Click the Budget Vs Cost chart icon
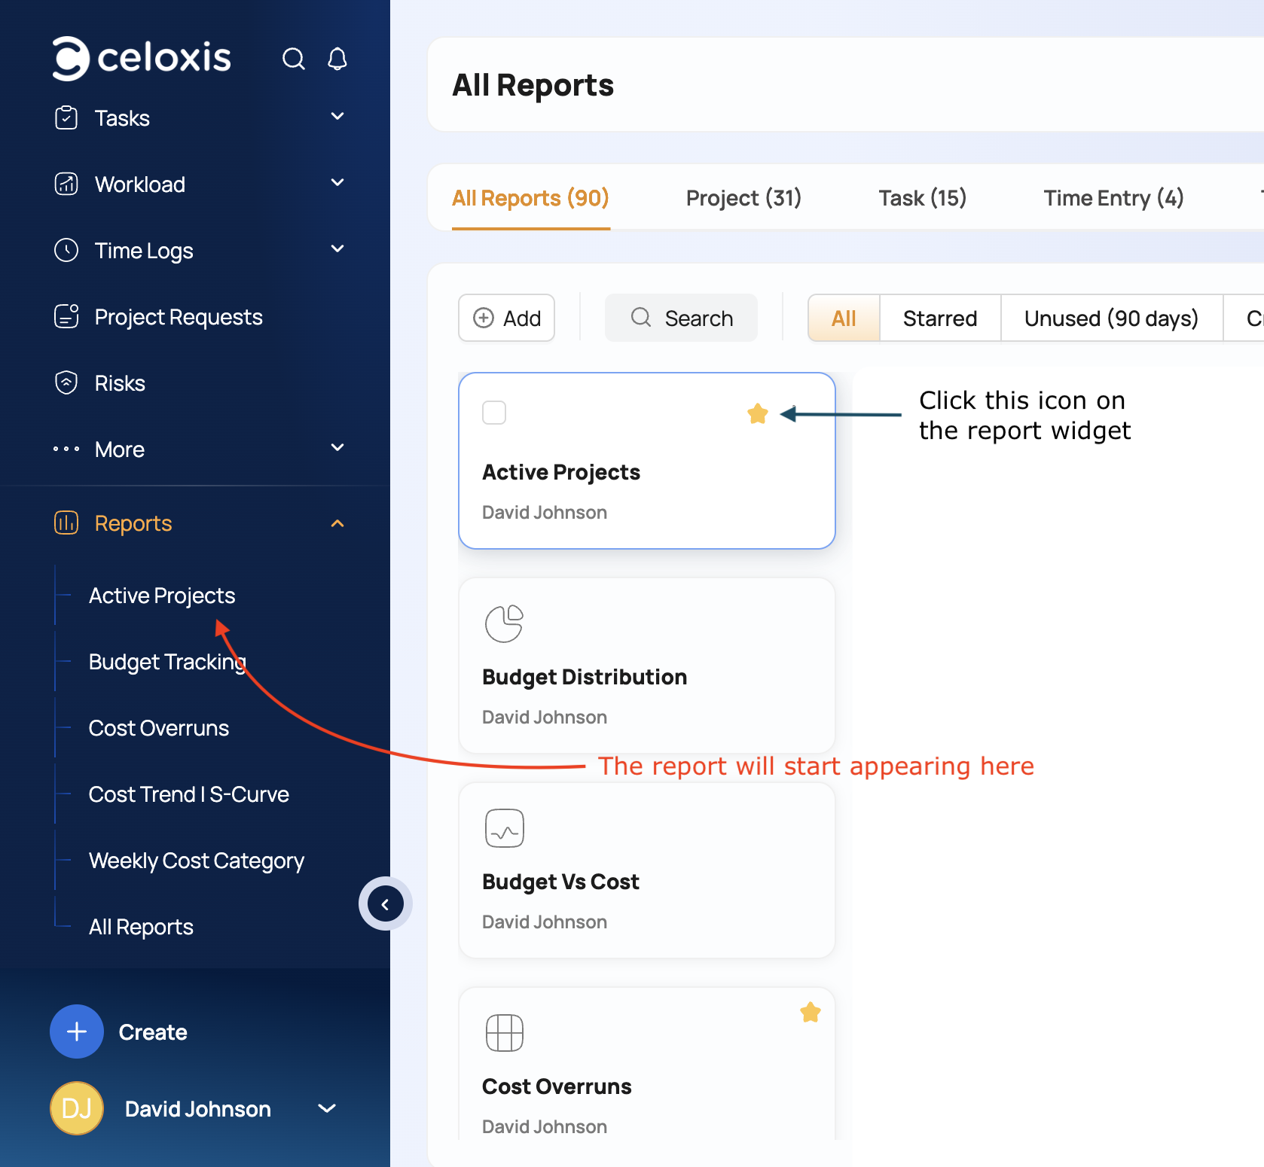 [504, 828]
